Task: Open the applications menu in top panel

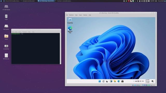Action: click(1, 1)
